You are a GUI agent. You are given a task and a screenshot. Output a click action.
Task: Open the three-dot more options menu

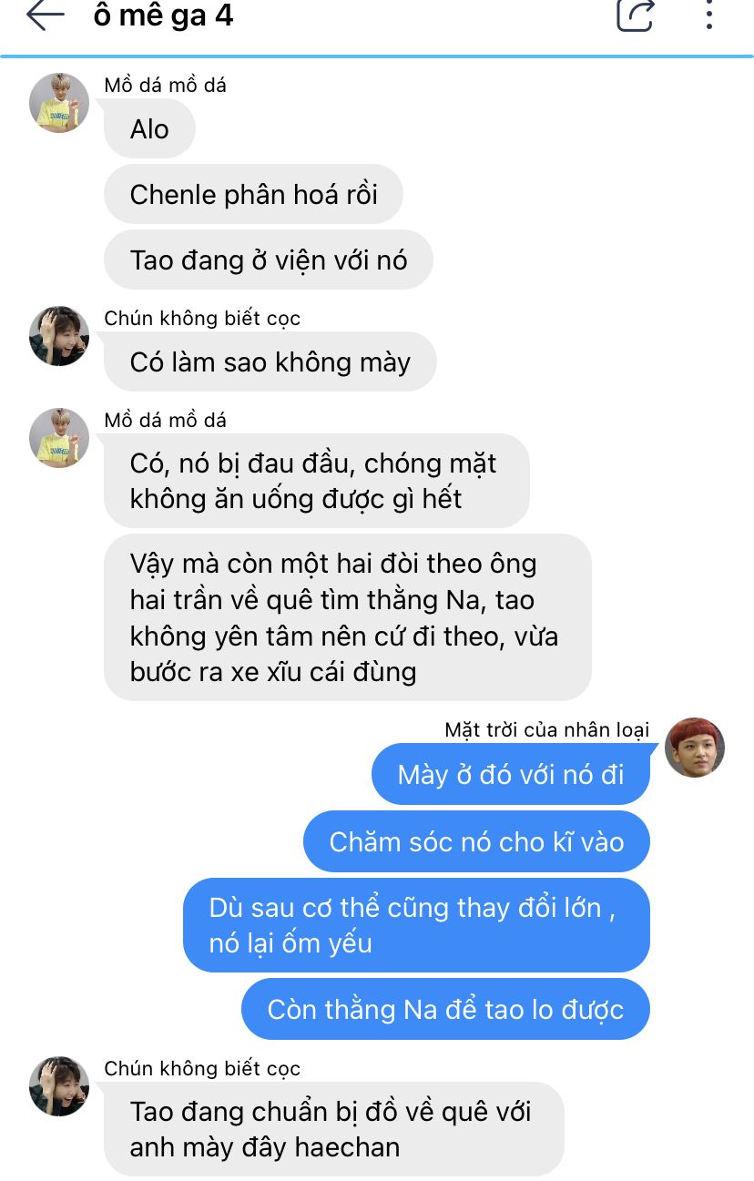pos(708,15)
